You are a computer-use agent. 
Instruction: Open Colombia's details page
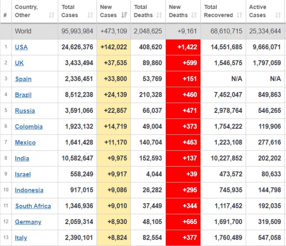pyautogui.click(x=29, y=127)
